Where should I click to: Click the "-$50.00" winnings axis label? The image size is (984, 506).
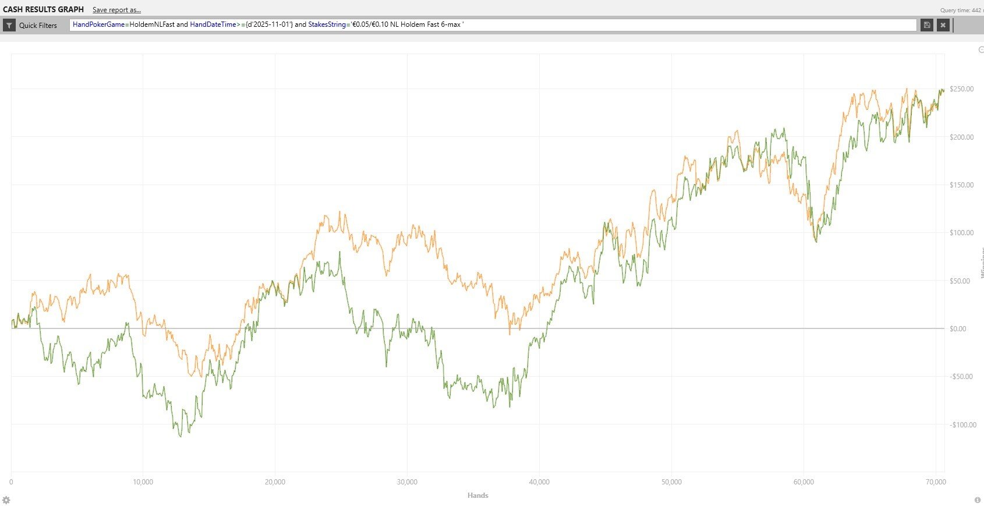pyautogui.click(x=961, y=377)
